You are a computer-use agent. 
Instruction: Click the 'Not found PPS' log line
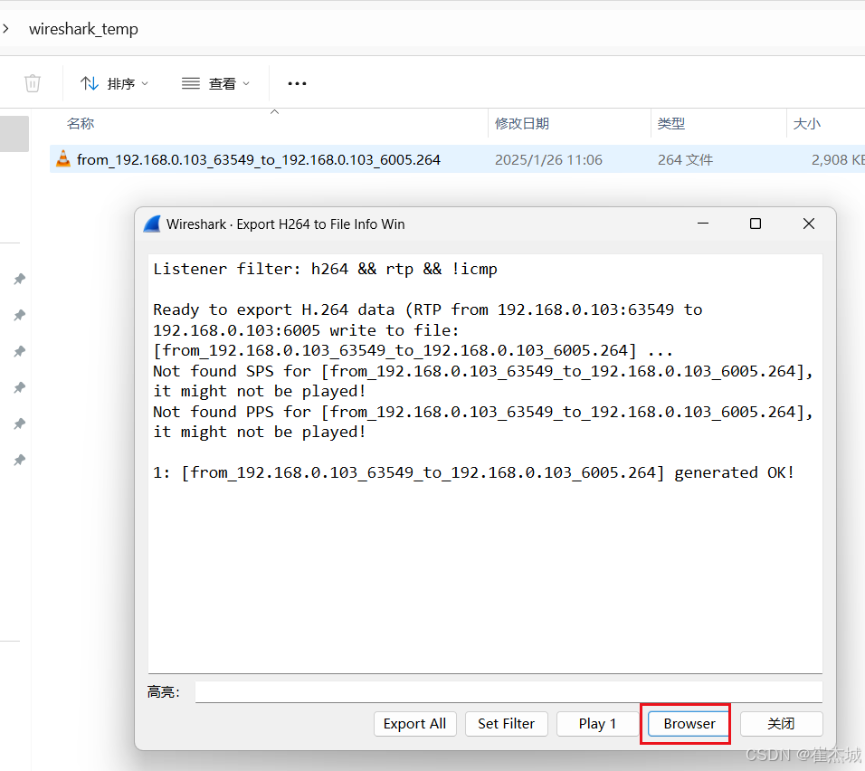[x=482, y=422]
